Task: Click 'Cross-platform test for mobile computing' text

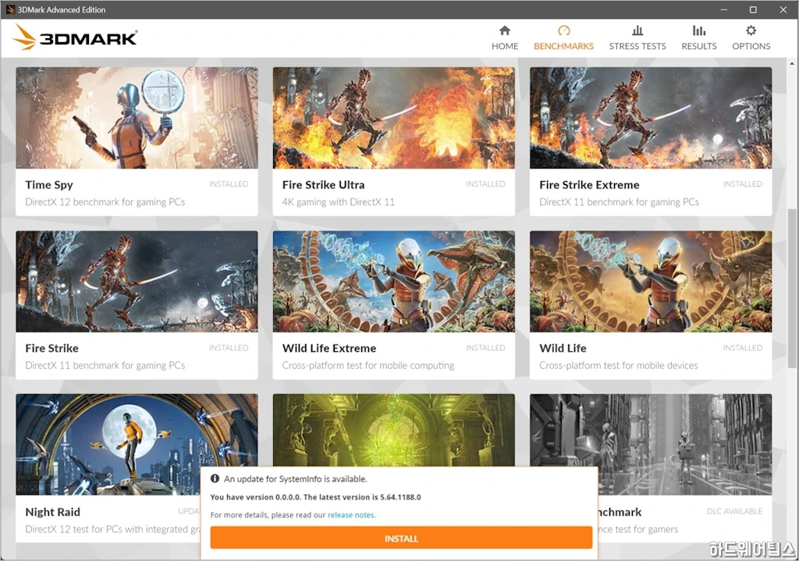Action: pyautogui.click(x=368, y=365)
